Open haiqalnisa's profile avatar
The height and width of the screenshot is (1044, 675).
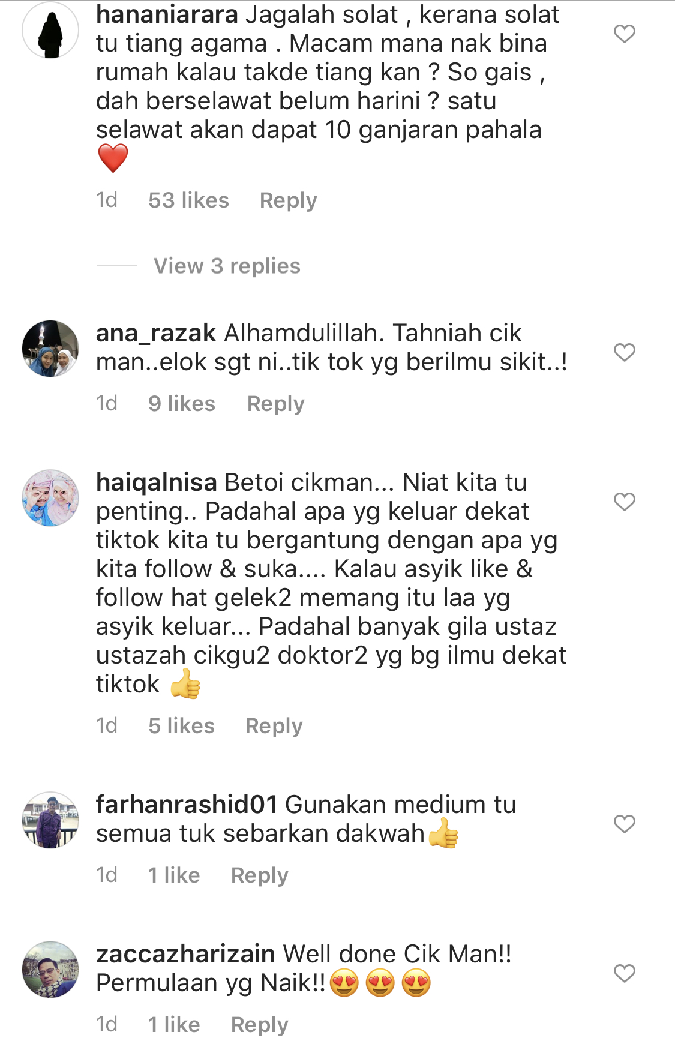[50, 498]
